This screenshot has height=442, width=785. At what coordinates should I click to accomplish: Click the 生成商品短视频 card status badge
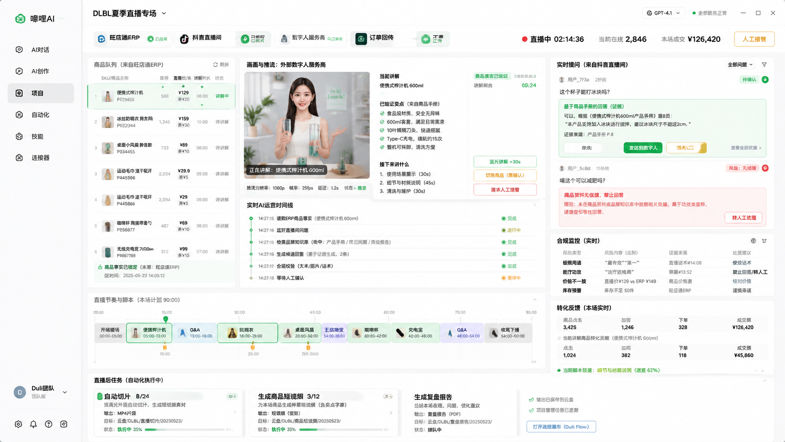pyautogui.click(x=388, y=396)
